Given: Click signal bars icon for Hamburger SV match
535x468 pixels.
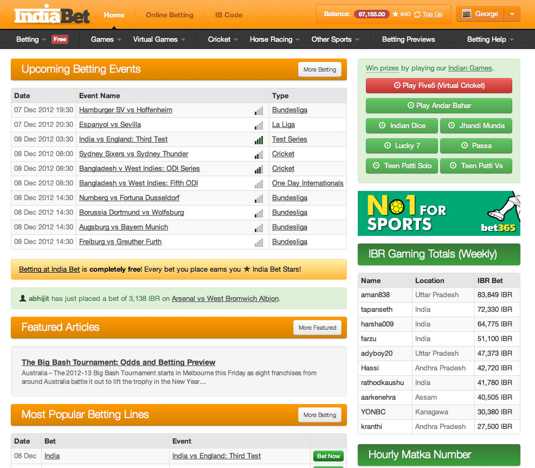Looking at the screenshot, I should tap(259, 111).
